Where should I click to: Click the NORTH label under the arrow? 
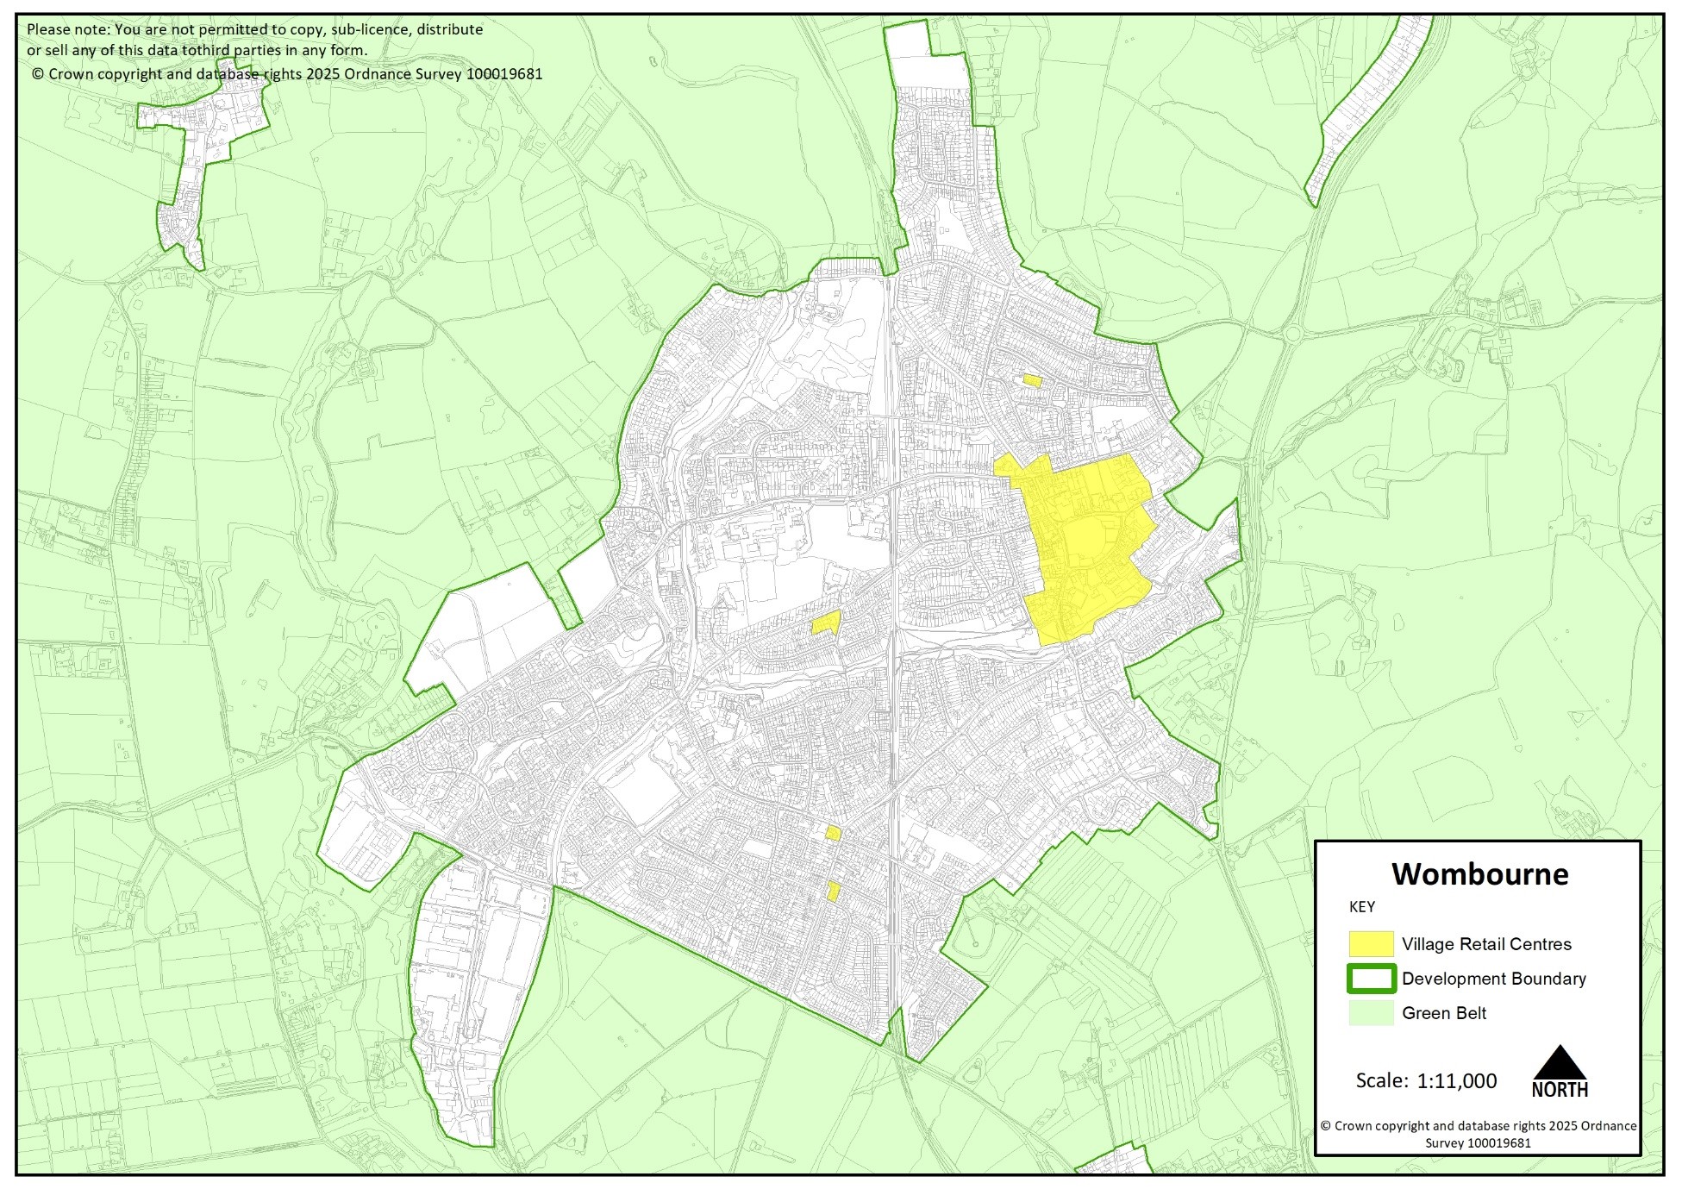pyautogui.click(x=1560, y=1090)
